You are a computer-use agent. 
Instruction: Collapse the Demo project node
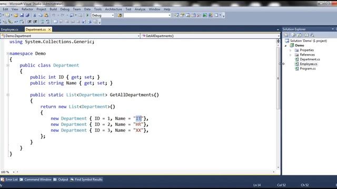tap(285, 46)
